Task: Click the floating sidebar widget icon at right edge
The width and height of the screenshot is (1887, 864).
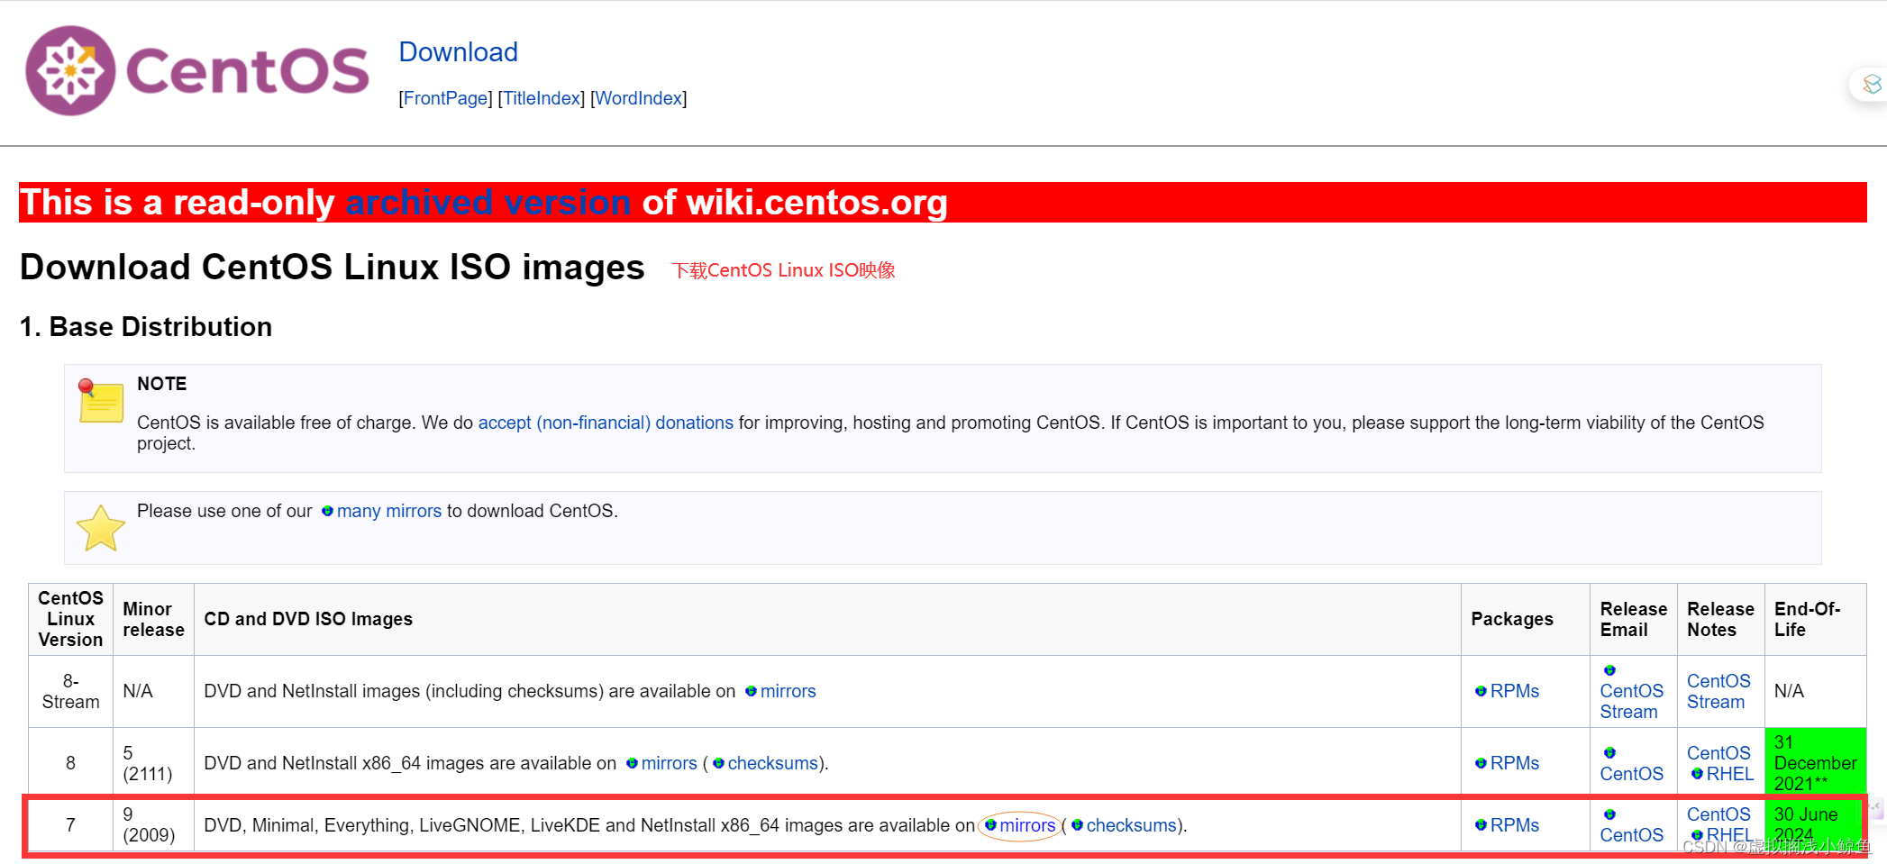Action: pyautogui.click(x=1871, y=85)
